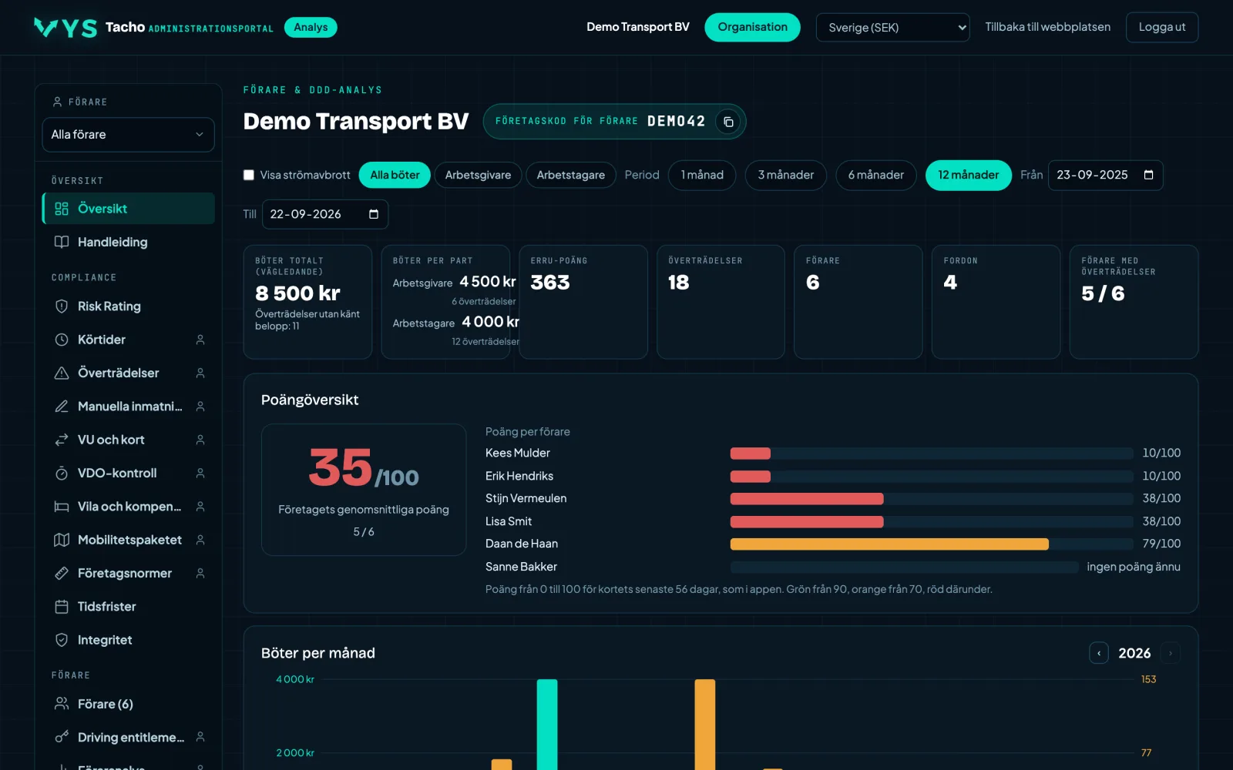This screenshot has height=770, width=1233.
Task: Set period to 6 månader
Action: (x=876, y=175)
